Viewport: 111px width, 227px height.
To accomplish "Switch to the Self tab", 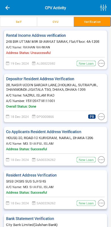I will pyautogui.click(x=19, y=22).
